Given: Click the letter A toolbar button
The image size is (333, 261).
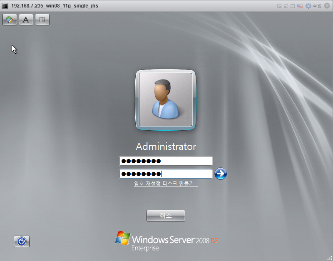Looking at the screenshot, I should (x=26, y=20).
